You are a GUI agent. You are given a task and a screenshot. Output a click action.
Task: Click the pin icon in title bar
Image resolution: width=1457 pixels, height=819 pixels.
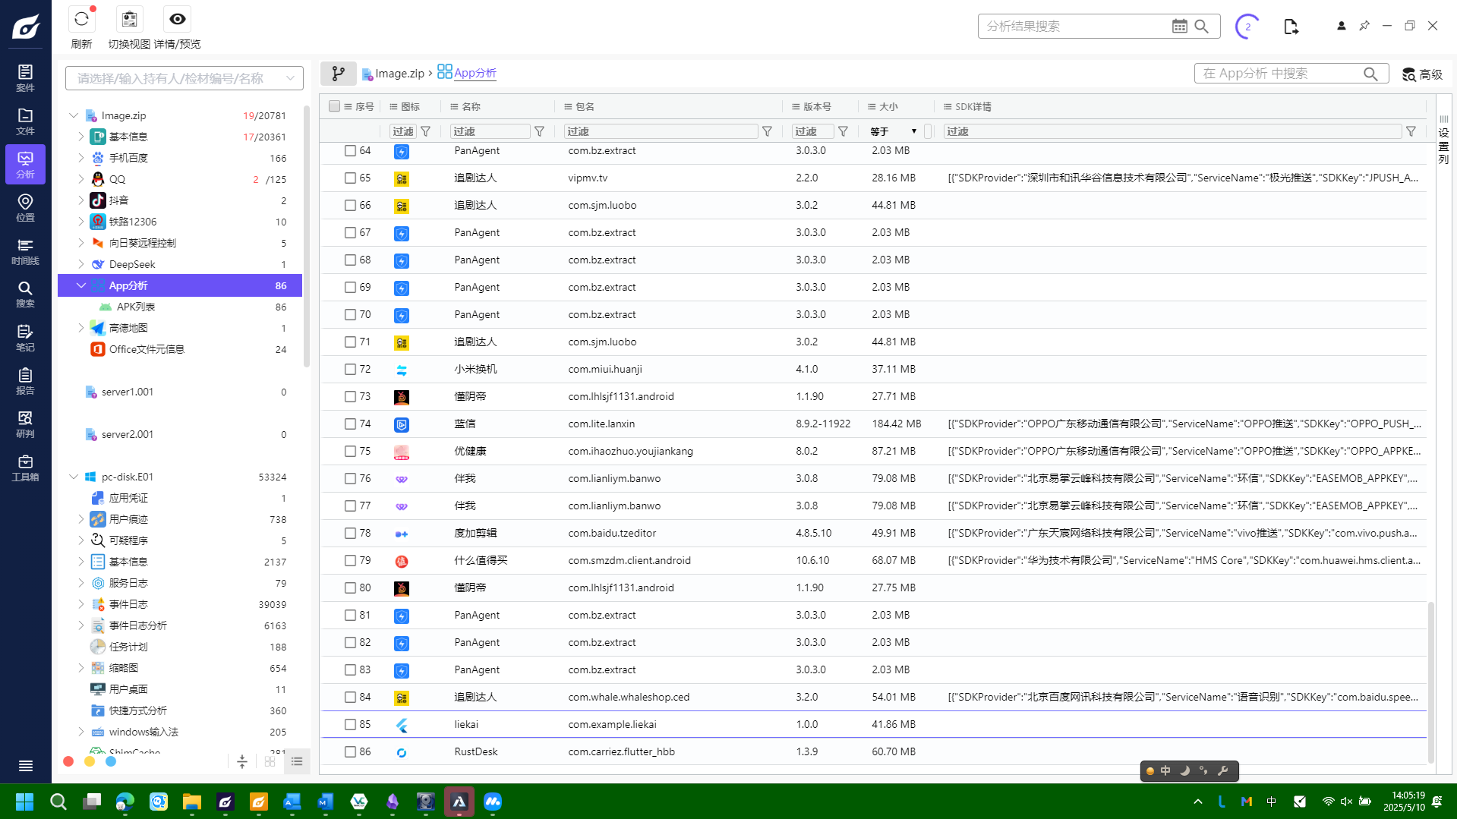[x=1364, y=26]
